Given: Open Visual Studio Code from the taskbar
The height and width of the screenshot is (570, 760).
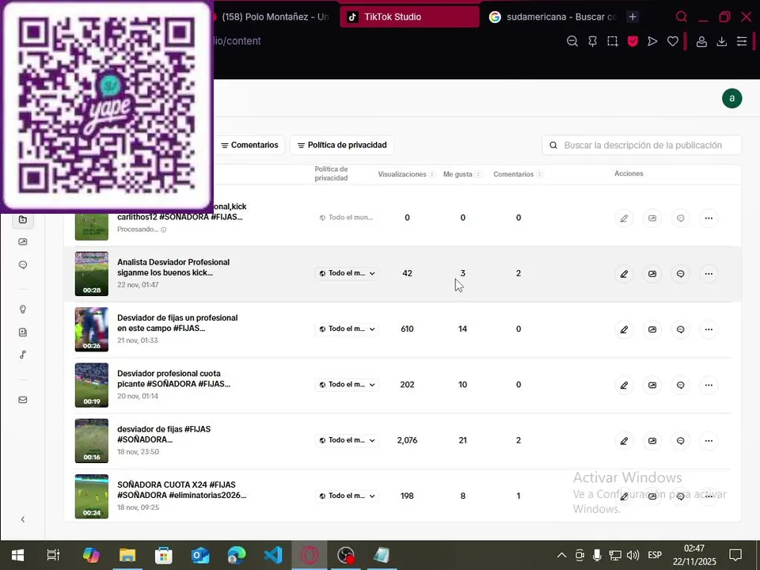Looking at the screenshot, I should tap(273, 555).
